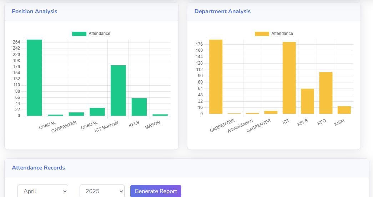Click the yellow Attendance legend swatch
This screenshot has width=373, height=197.
pos(262,34)
